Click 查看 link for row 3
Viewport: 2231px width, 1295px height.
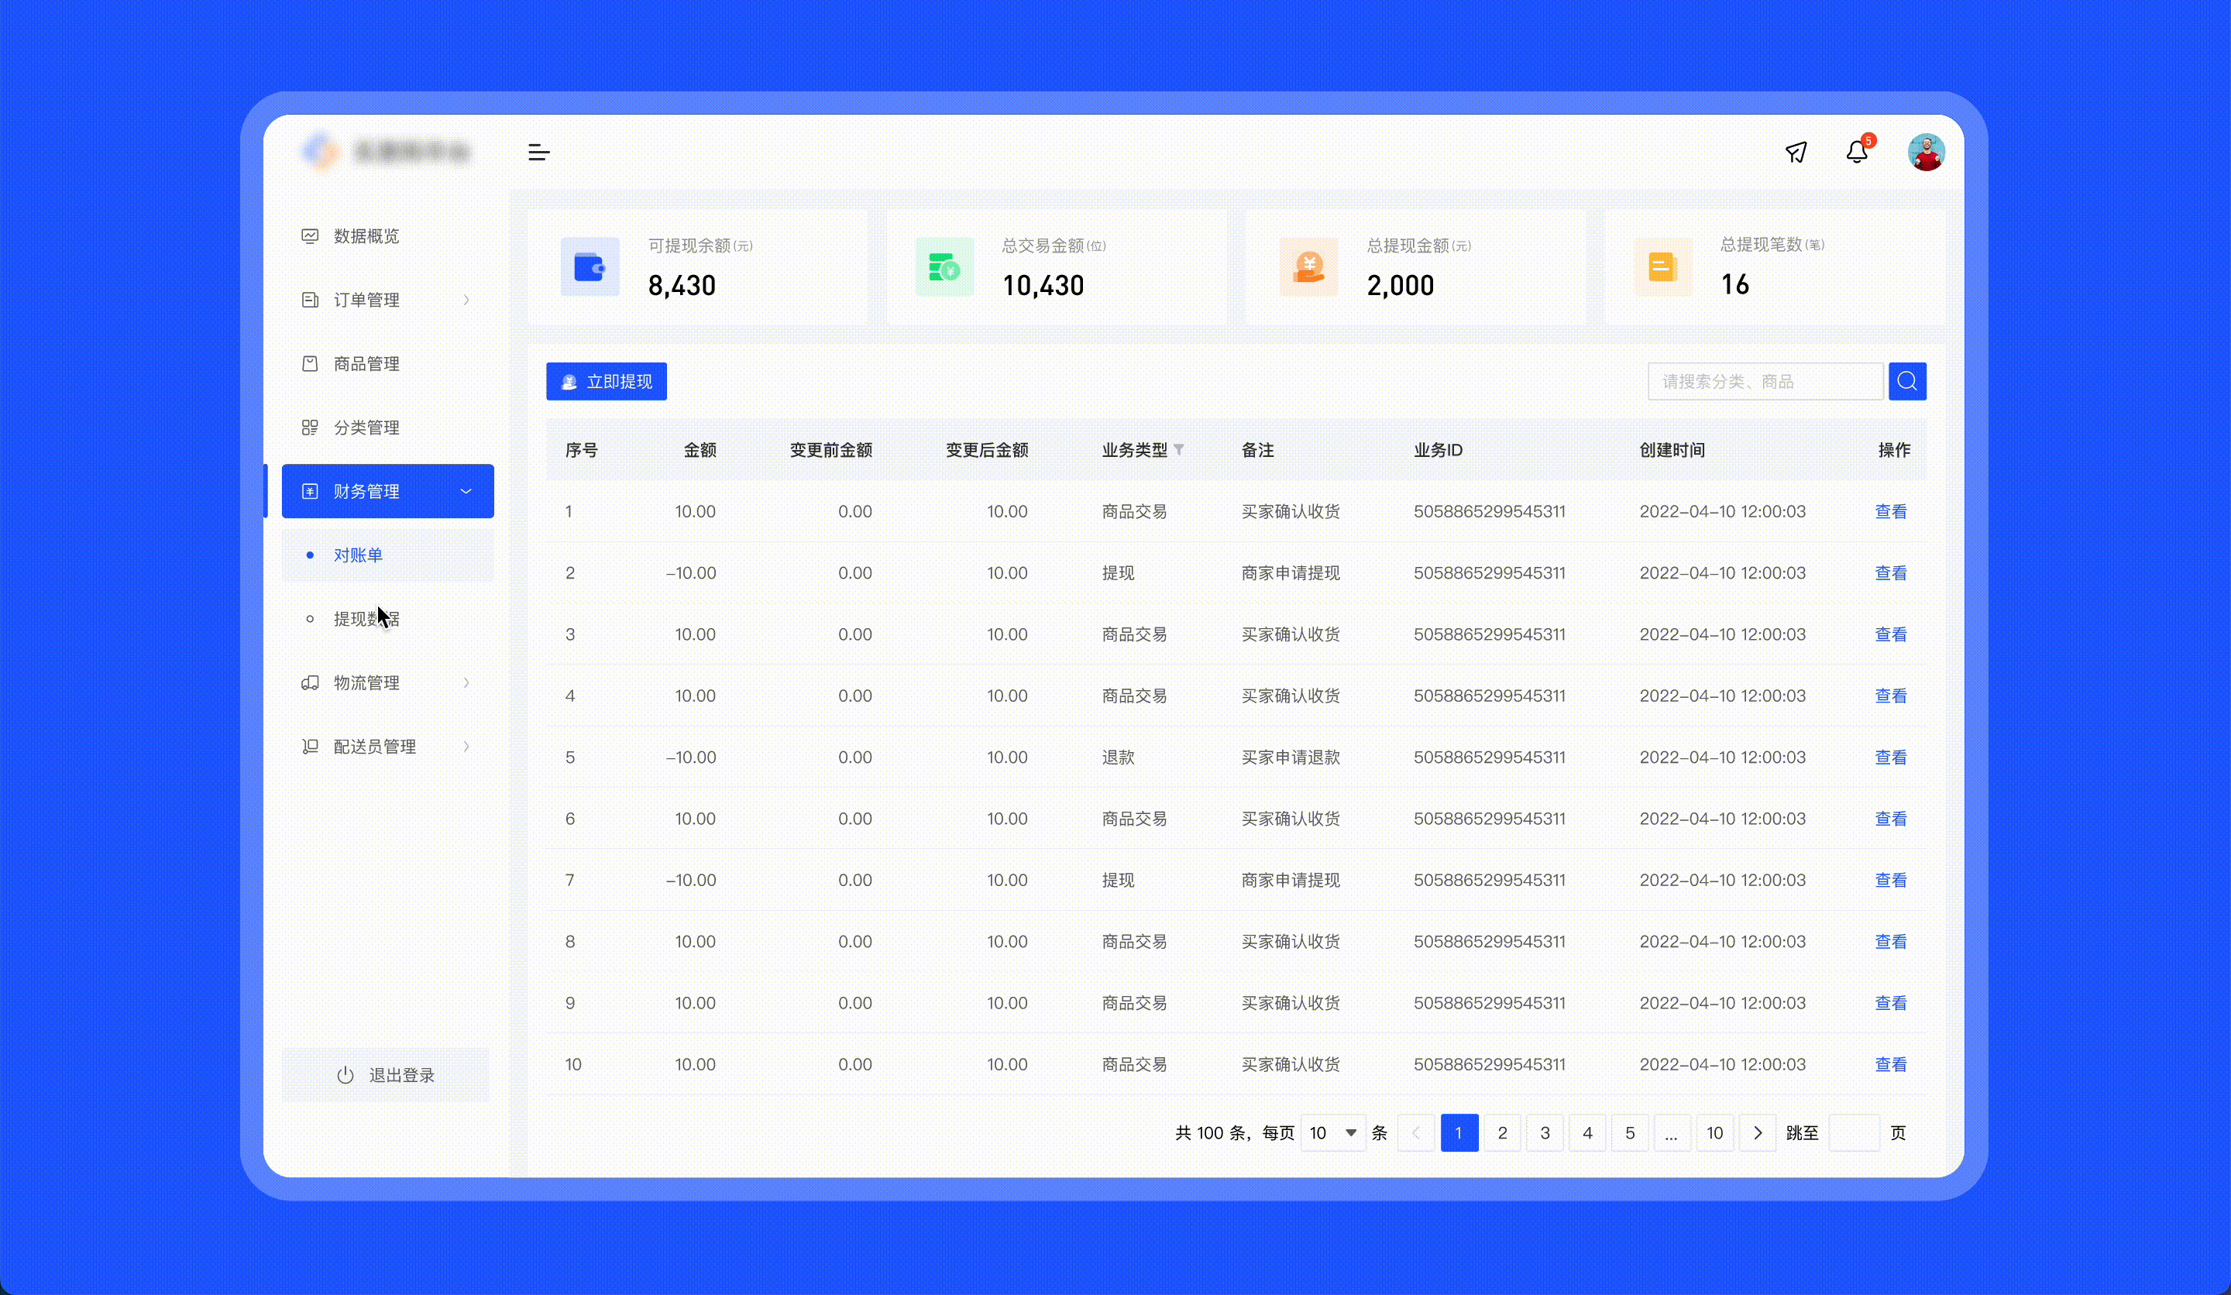tap(1890, 634)
